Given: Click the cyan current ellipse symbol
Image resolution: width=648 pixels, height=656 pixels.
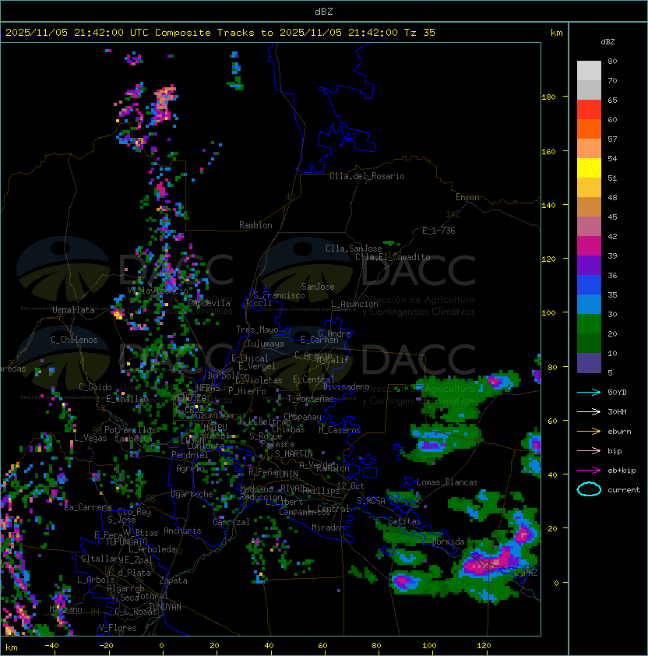Looking at the screenshot, I should pos(589,489).
